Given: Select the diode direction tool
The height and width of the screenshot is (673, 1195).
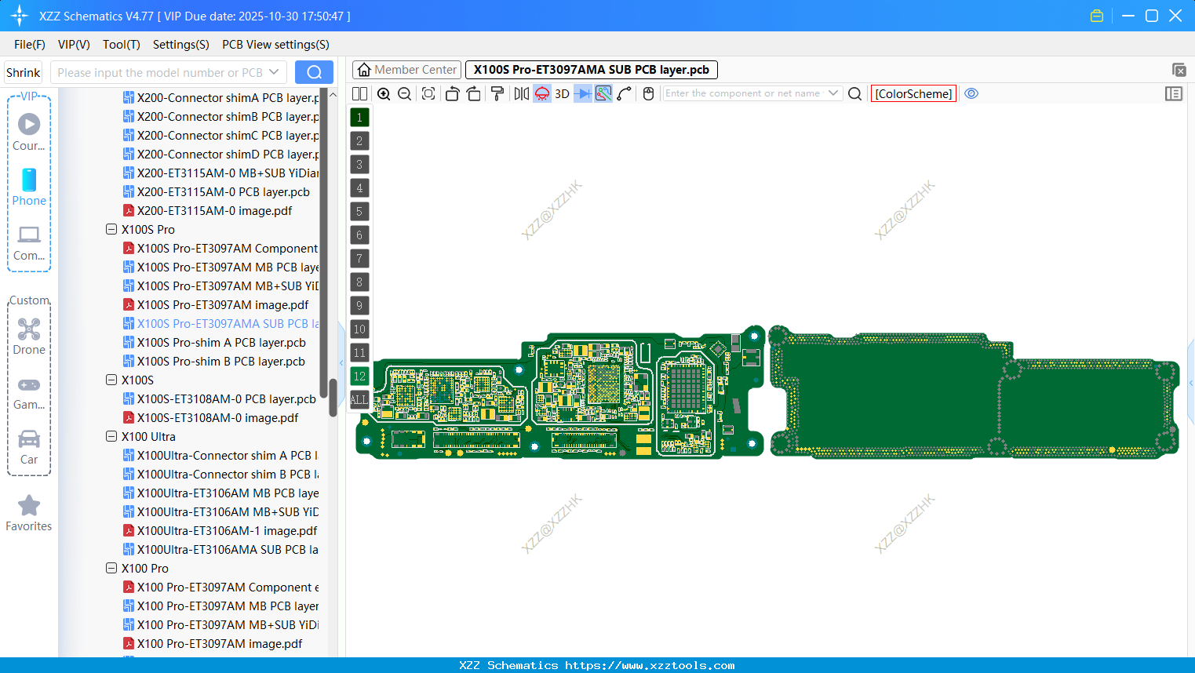Looking at the screenshot, I should click(x=581, y=93).
